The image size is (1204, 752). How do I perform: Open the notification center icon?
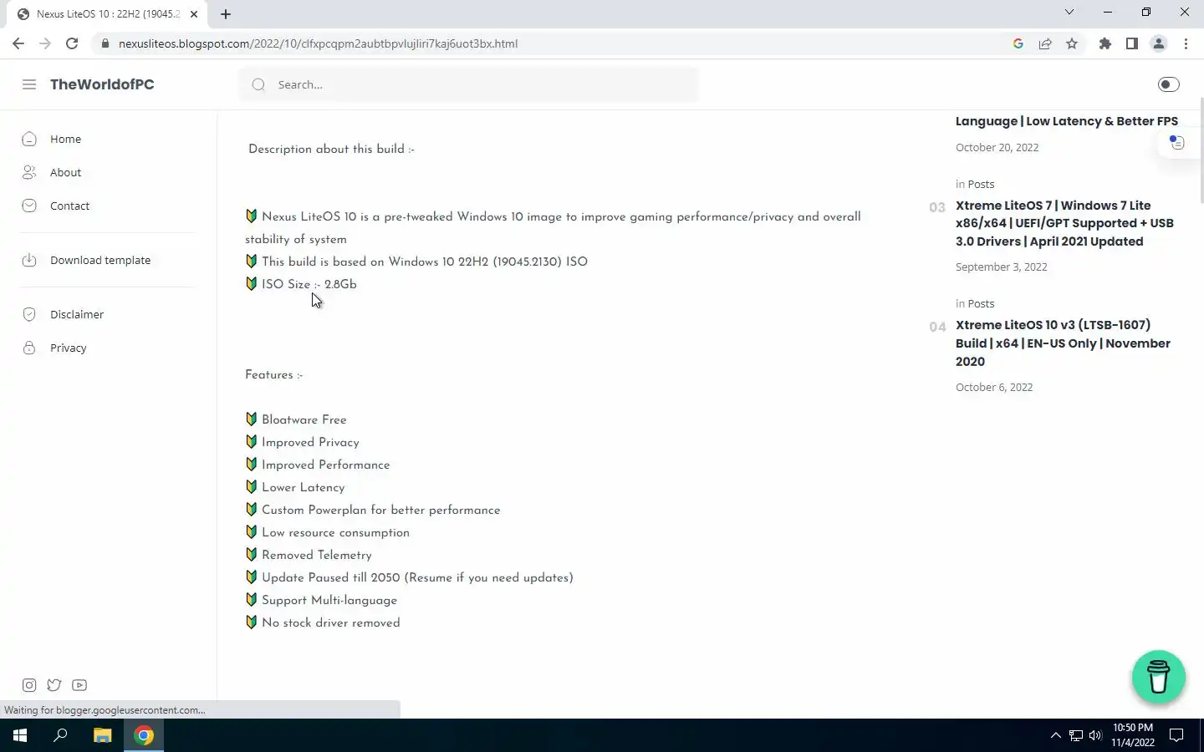(x=1176, y=735)
